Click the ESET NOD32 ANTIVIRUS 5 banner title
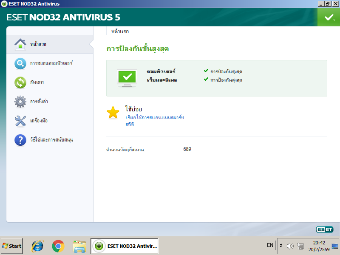The image size is (340, 255). [63, 17]
